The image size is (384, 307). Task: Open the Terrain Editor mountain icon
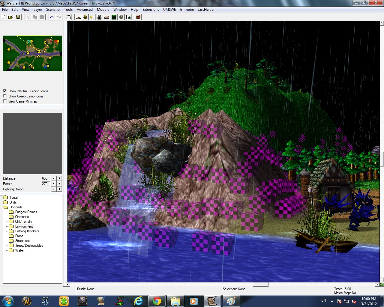tap(78, 17)
